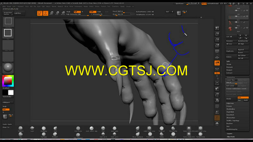Screen dimensions: 253x142
Task: Select the TrimDynamic brush
Action: tap(150, 135)
